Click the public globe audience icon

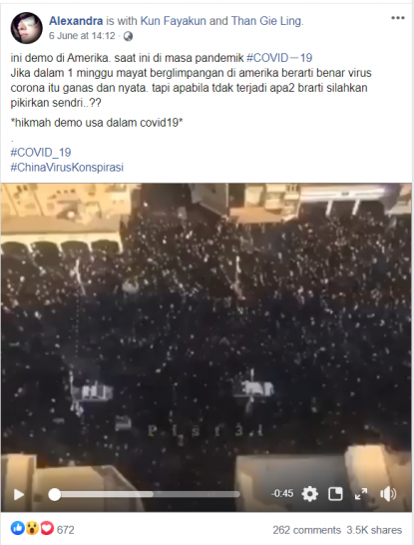pos(128,36)
